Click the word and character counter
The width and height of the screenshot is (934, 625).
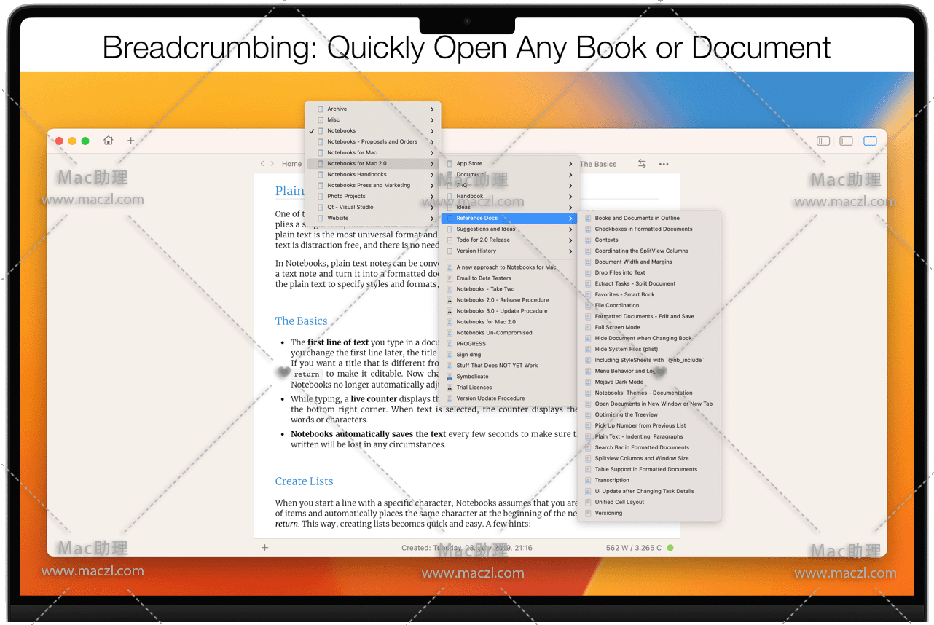click(633, 548)
